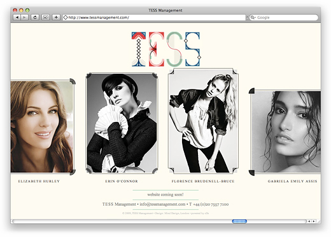Reload the page with the refresh icon

pos(35,17)
